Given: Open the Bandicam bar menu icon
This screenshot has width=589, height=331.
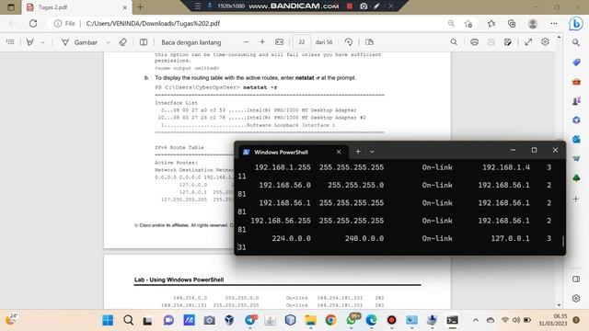Looking at the screenshot, I should (x=197, y=6).
